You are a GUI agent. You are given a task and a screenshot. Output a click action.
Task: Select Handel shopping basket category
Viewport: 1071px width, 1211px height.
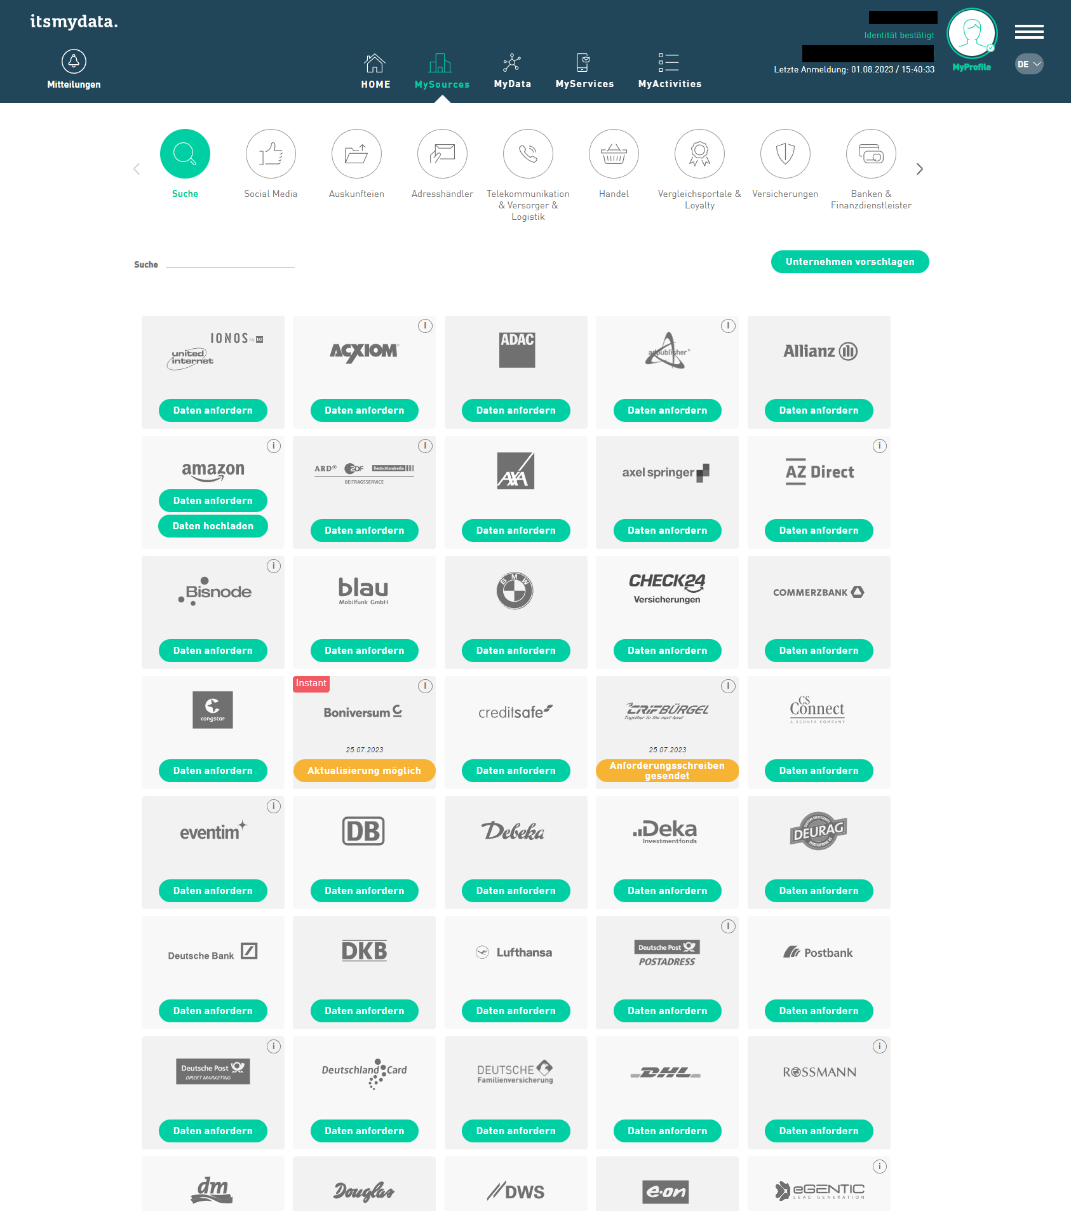coord(614,154)
